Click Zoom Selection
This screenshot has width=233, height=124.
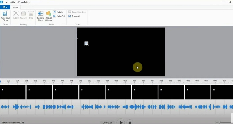tap(77, 12)
